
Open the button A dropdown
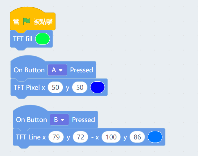(x=57, y=70)
